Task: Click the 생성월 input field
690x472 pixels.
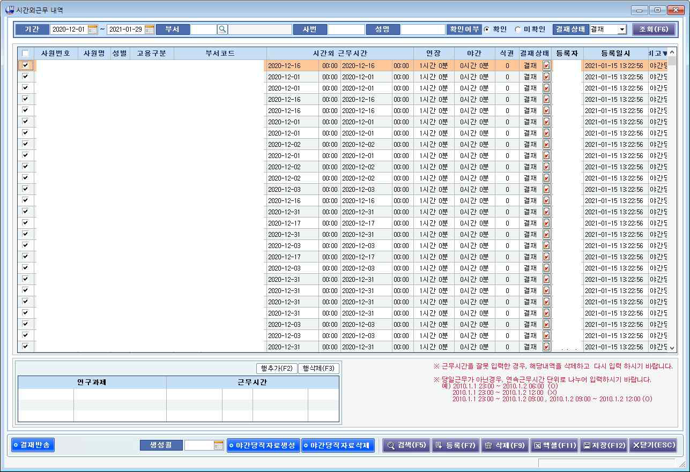Action: [x=199, y=445]
